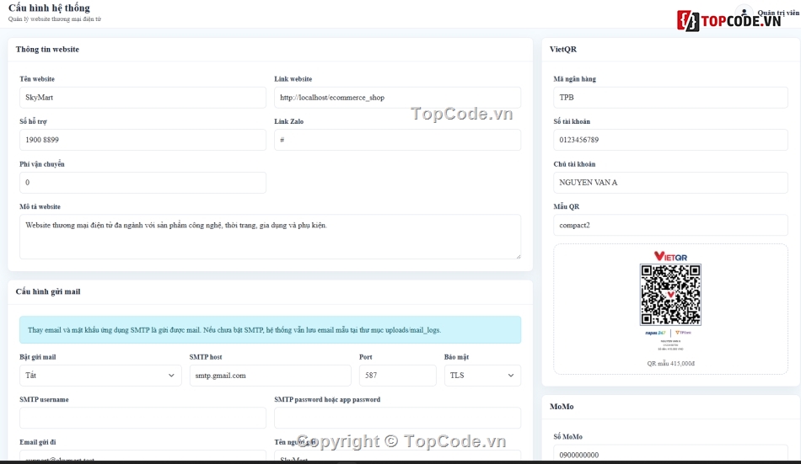Click inside the Mô tả website textarea
This screenshot has height=464, width=801.
coord(271,237)
